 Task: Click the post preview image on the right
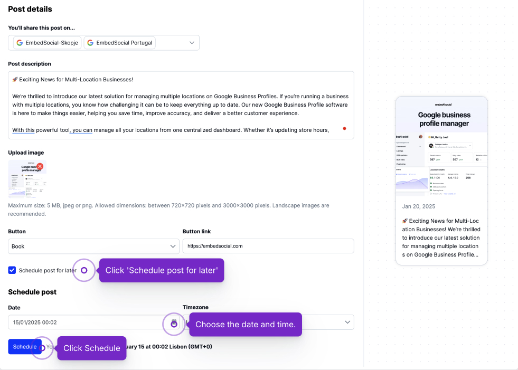441,146
